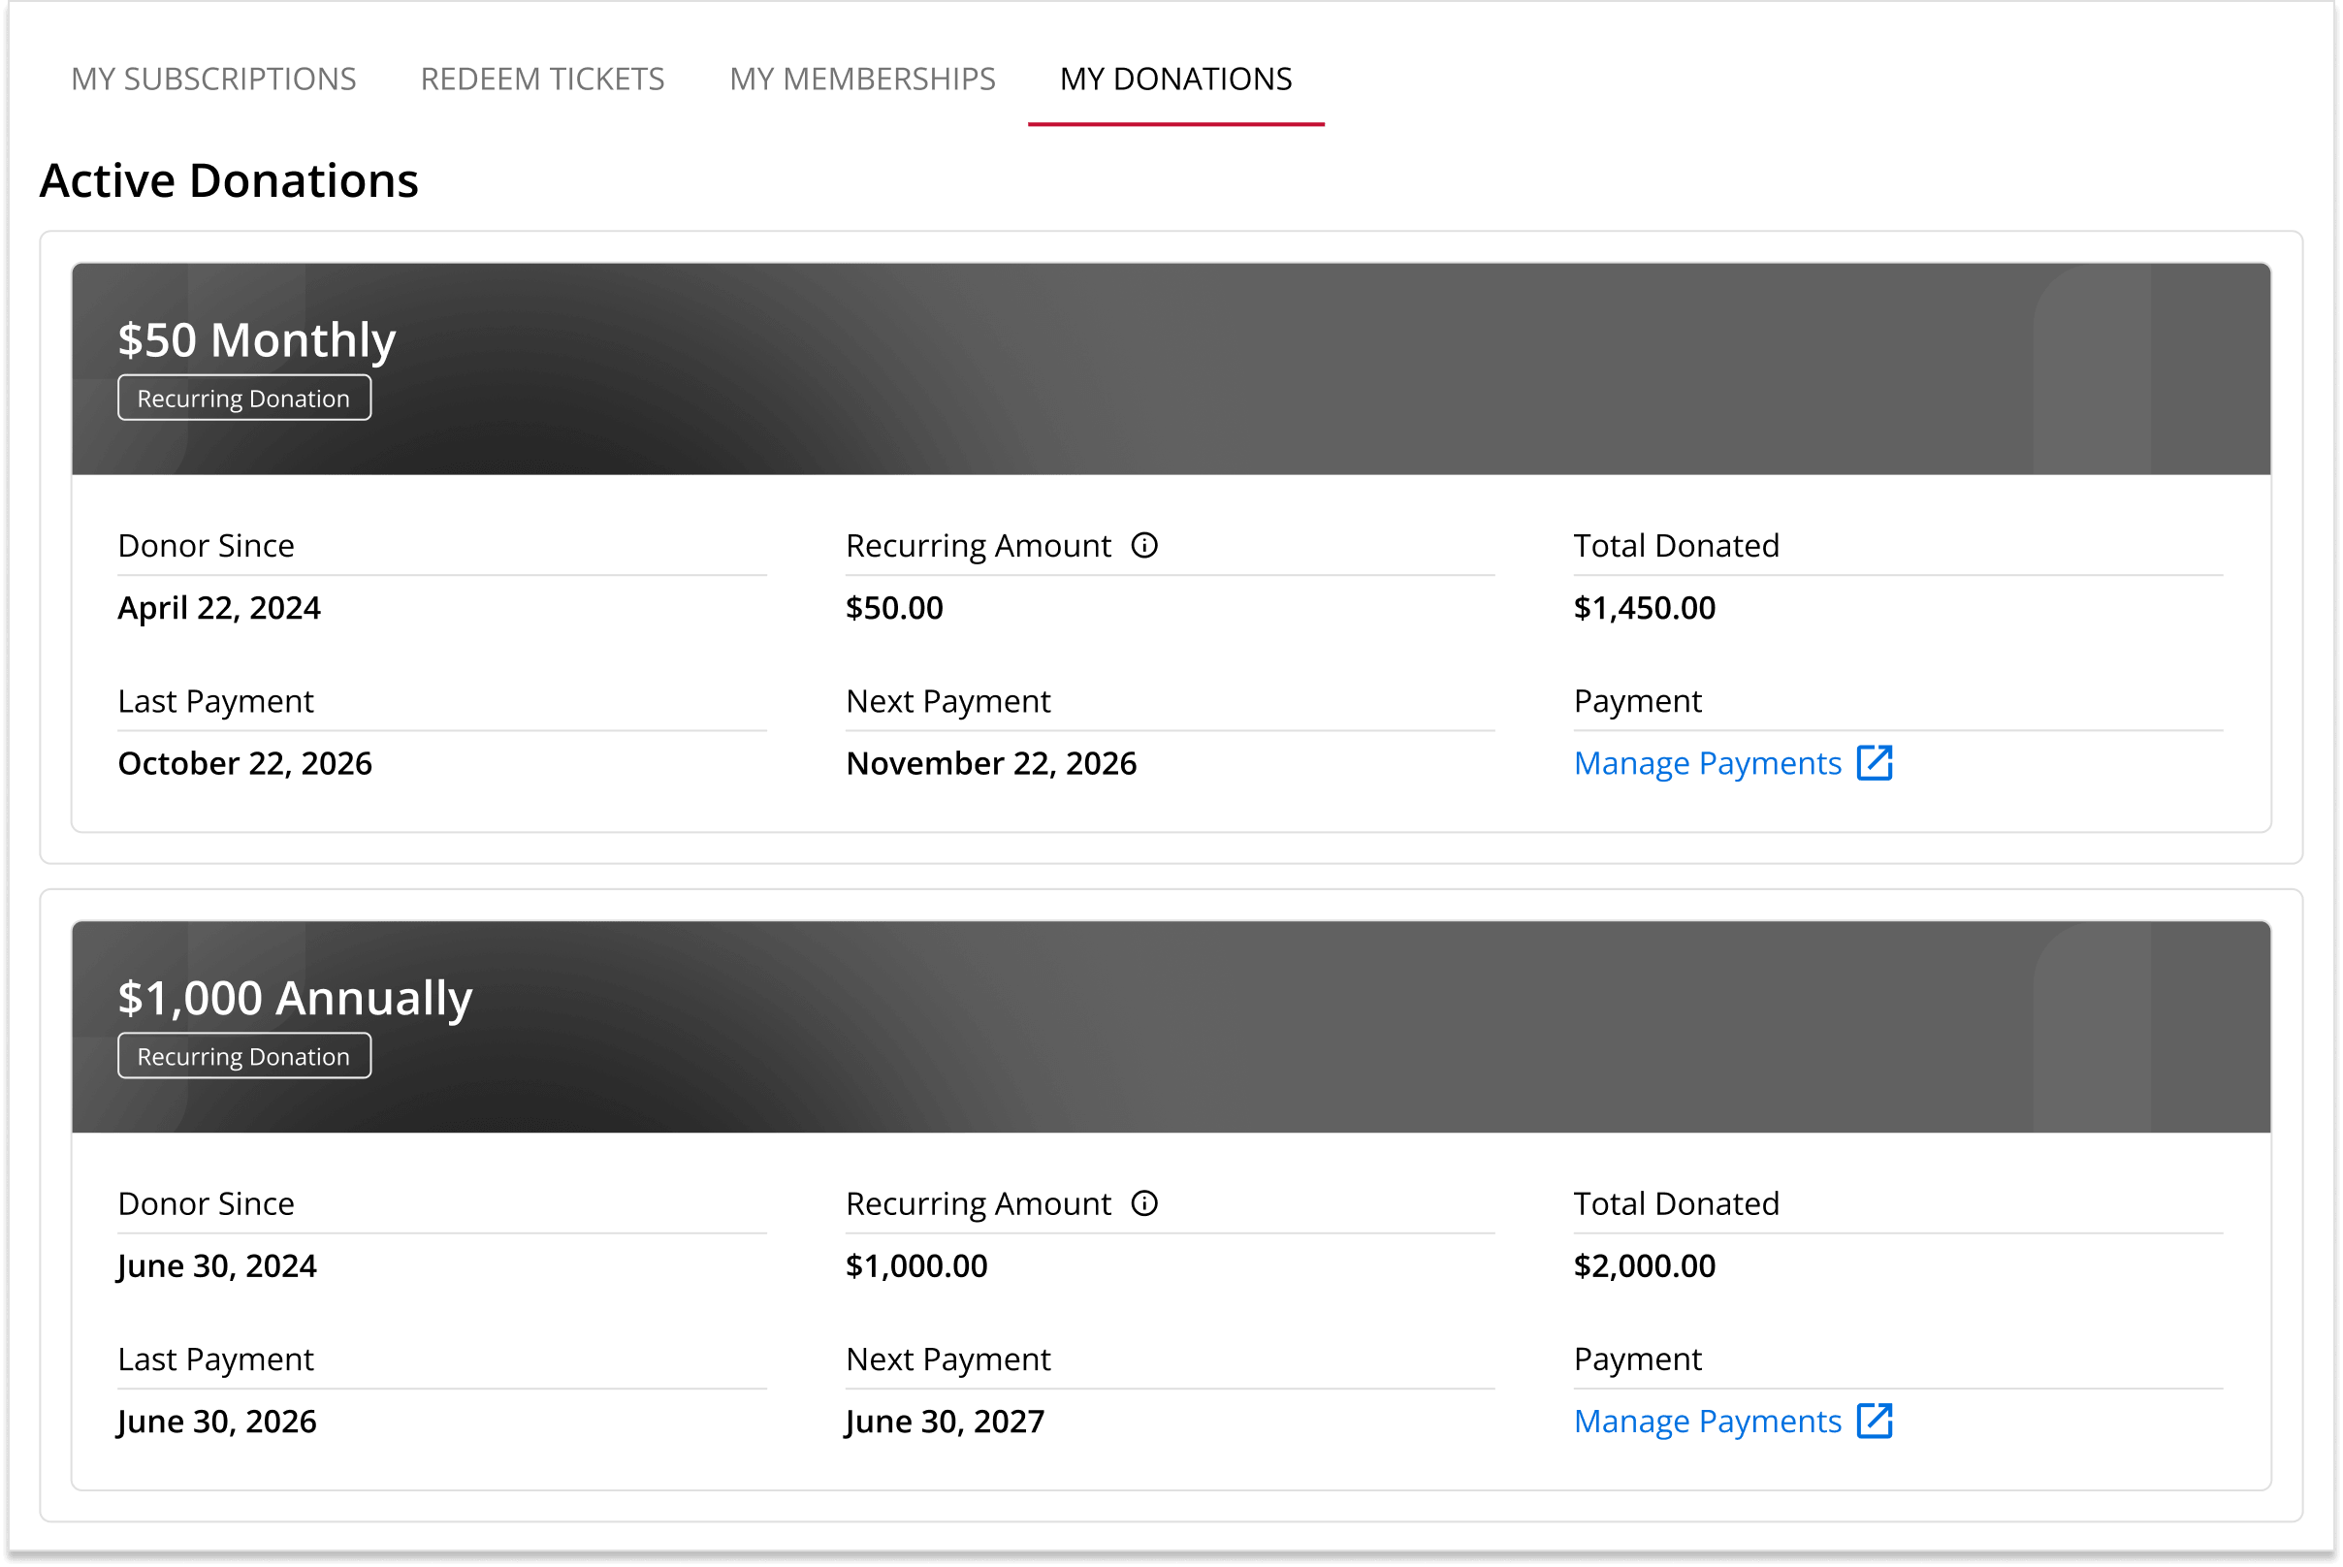The image size is (2343, 1567).
Task: Select the "June 30, 2027" next payment date
Action: pyautogui.click(x=946, y=1422)
